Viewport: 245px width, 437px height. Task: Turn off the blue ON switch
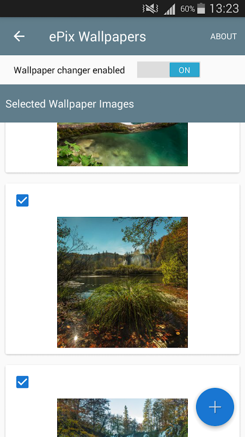click(185, 70)
